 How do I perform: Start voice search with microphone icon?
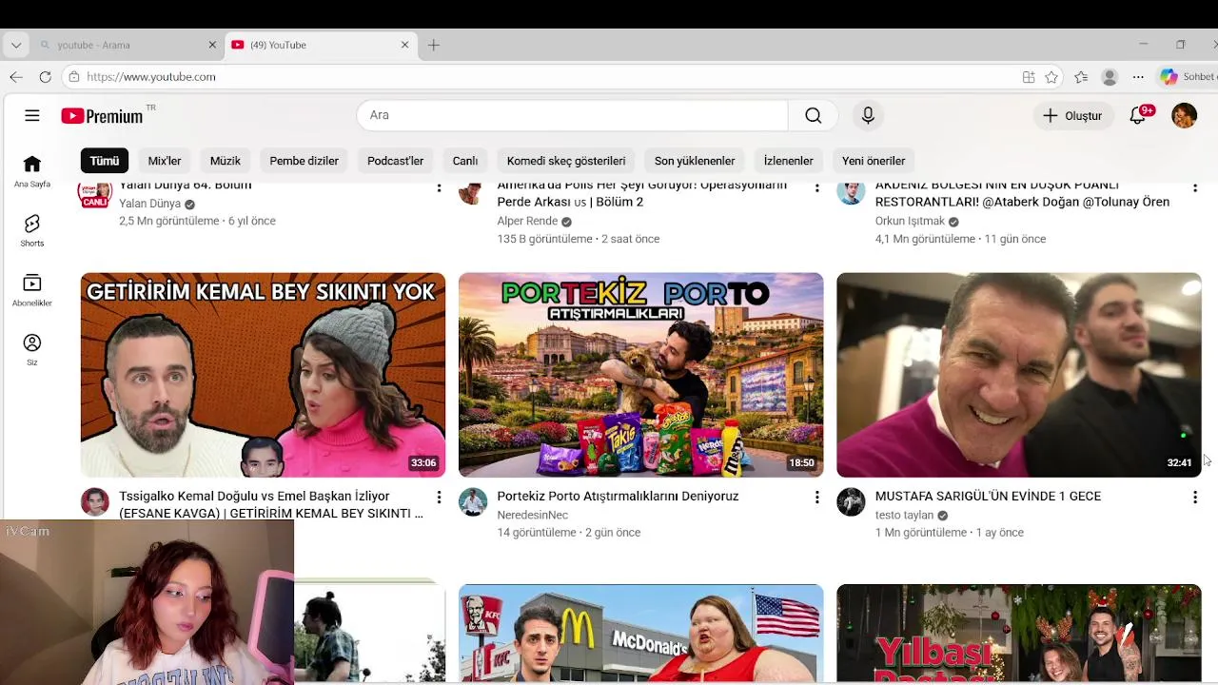868,115
